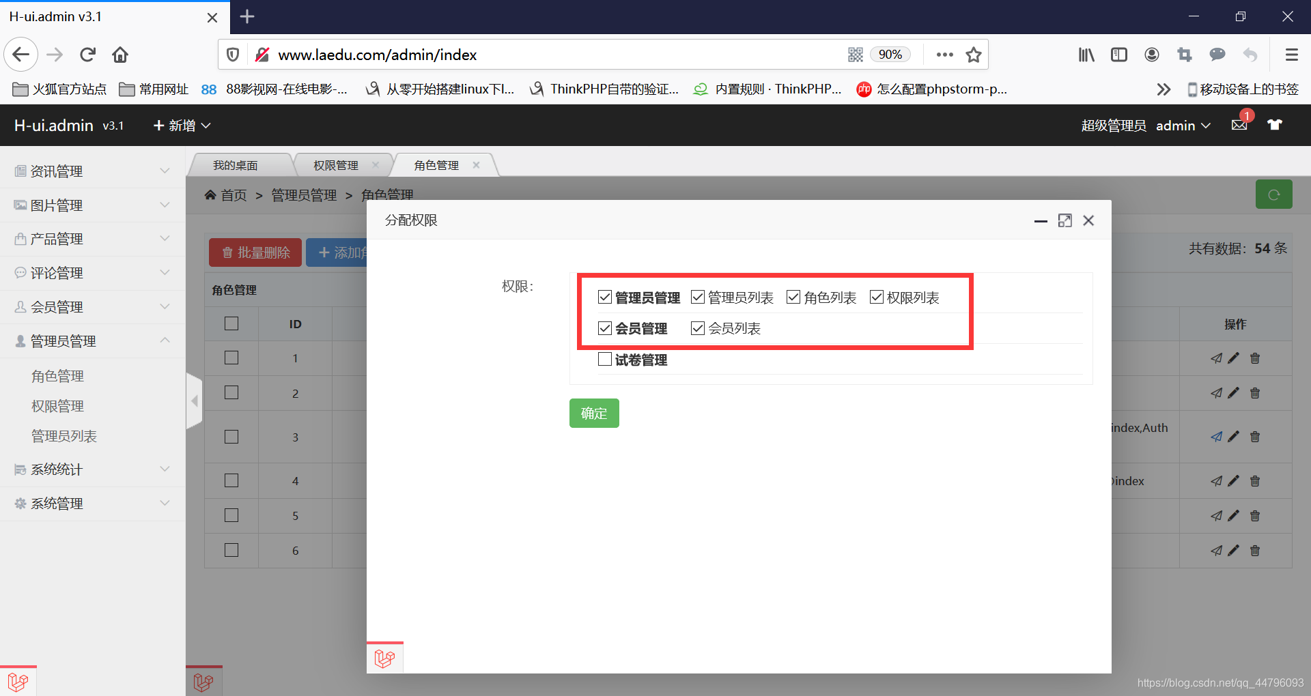Bookmark this page with the star icon

tap(974, 55)
